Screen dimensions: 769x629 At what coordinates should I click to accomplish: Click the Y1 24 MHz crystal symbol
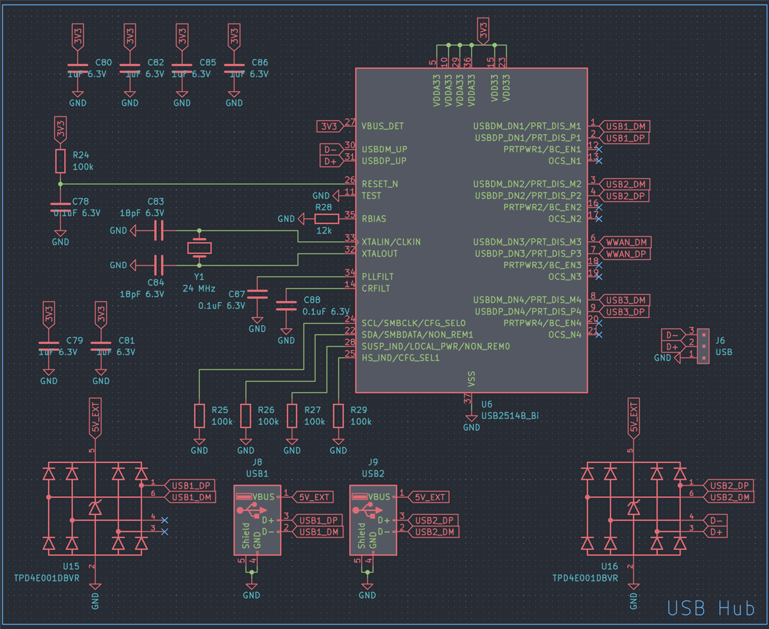coord(199,248)
